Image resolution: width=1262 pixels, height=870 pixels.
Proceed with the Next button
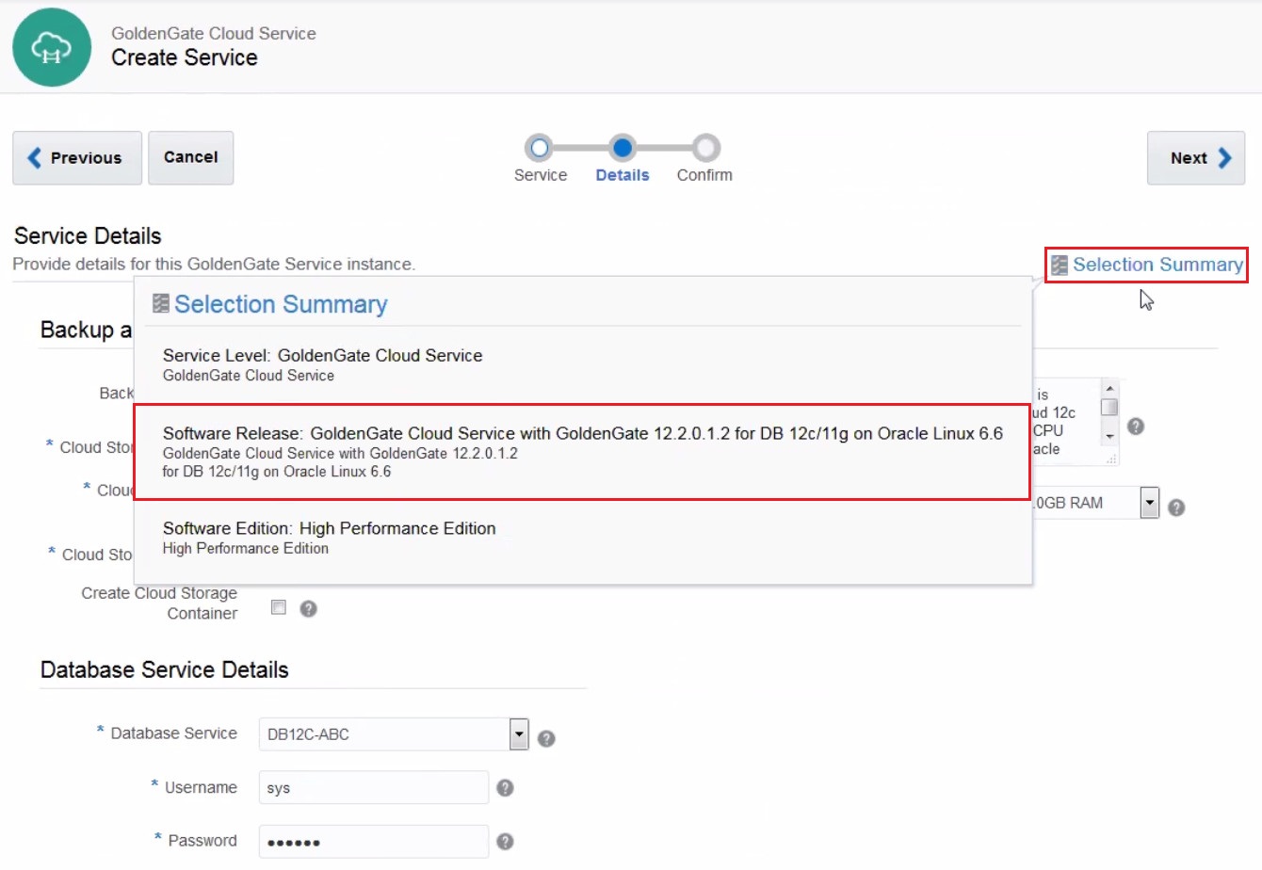(x=1195, y=158)
